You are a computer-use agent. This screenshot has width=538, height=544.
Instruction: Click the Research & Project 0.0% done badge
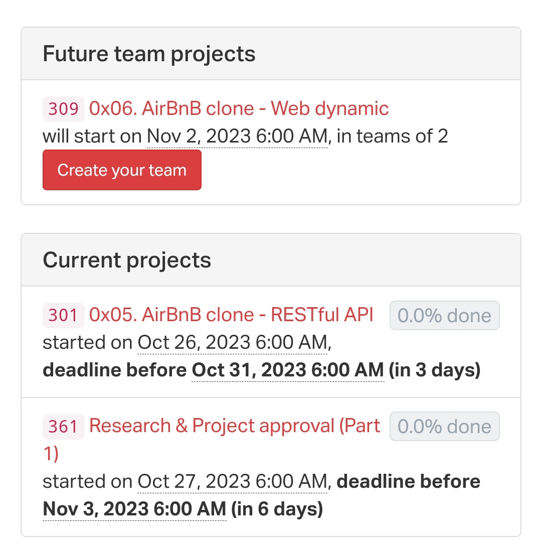[444, 427]
